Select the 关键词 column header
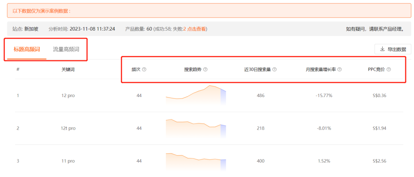414x177 pixels. pyautogui.click(x=68, y=70)
